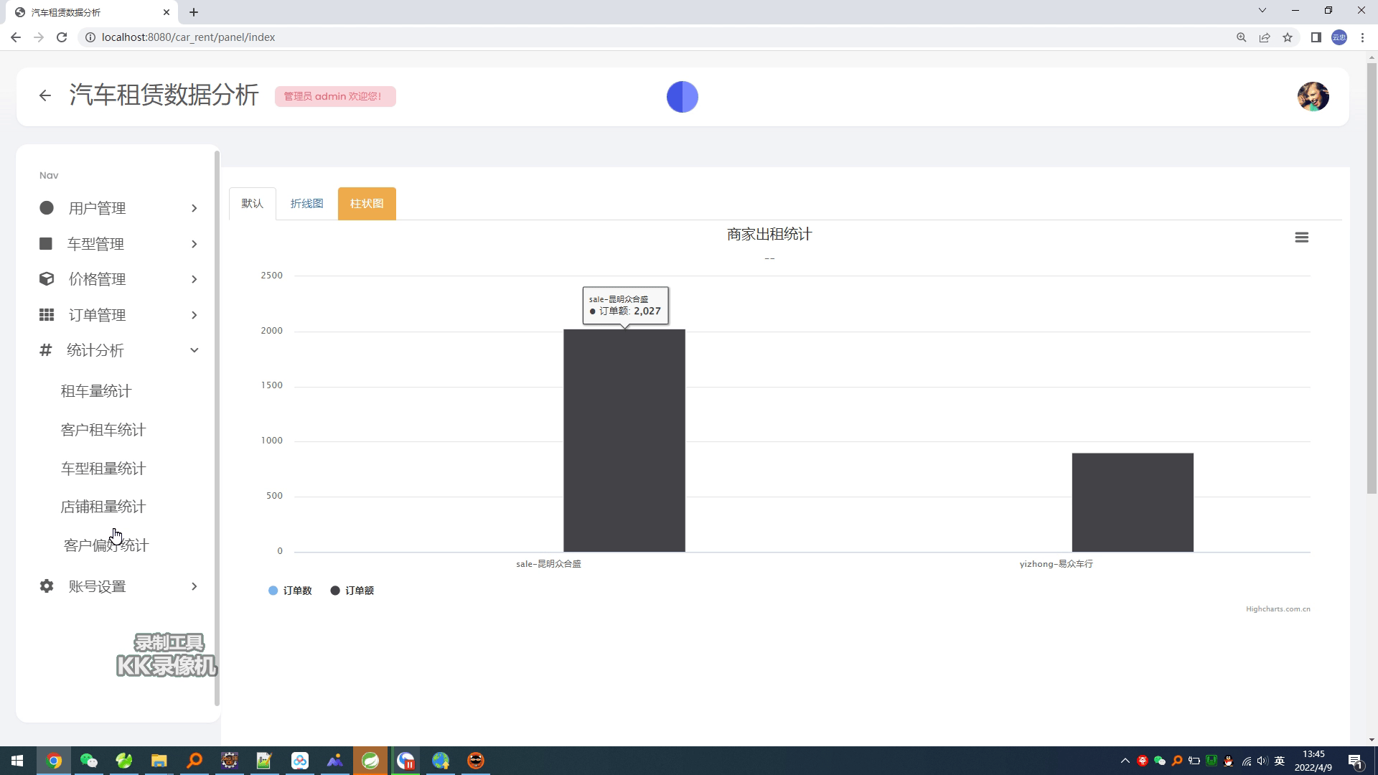This screenshot has width=1378, height=775.
Task: Click the sale-昆明众合盛 bar in chart
Action: (x=624, y=441)
